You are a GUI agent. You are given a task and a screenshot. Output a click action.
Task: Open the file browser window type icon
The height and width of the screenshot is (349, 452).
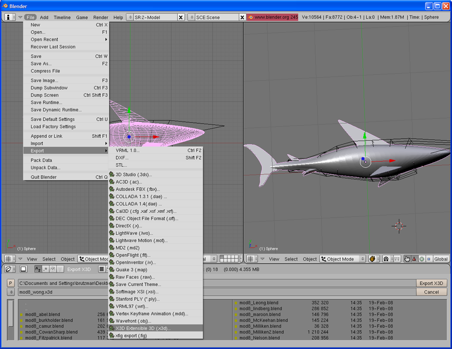coord(10,269)
